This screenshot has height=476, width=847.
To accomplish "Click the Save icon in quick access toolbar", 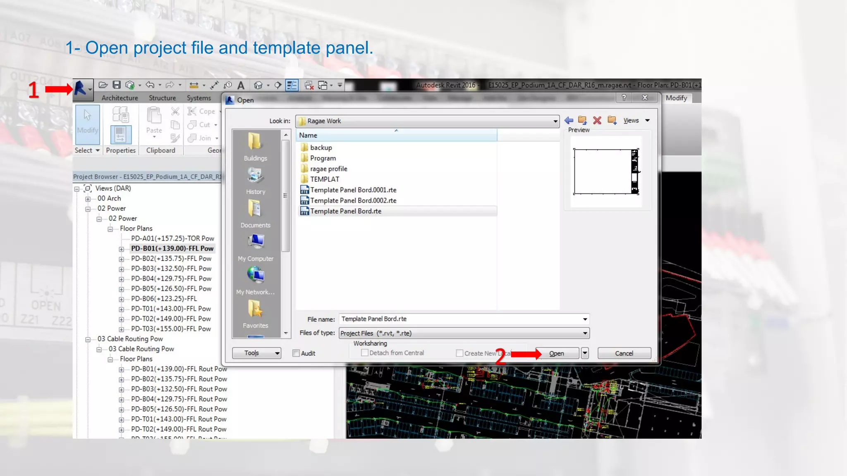I will coord(117,85).
